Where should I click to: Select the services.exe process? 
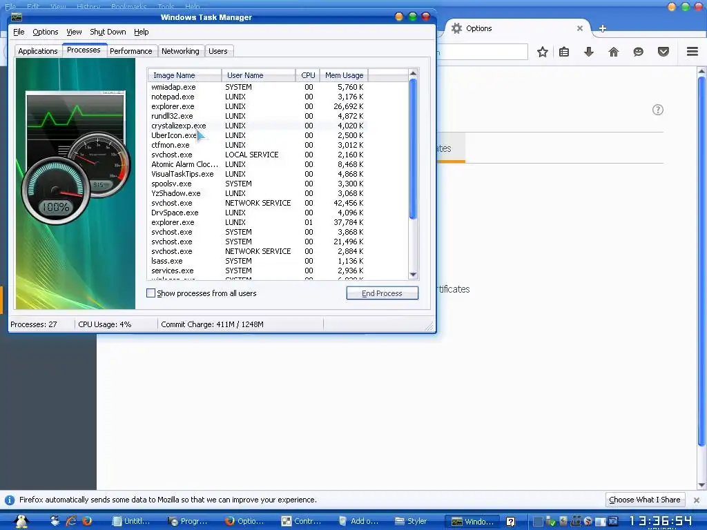coord(257,271)
